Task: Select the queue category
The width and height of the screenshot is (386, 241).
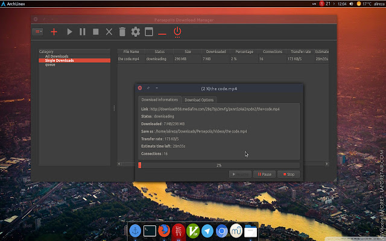Action: tap(50, 64)
